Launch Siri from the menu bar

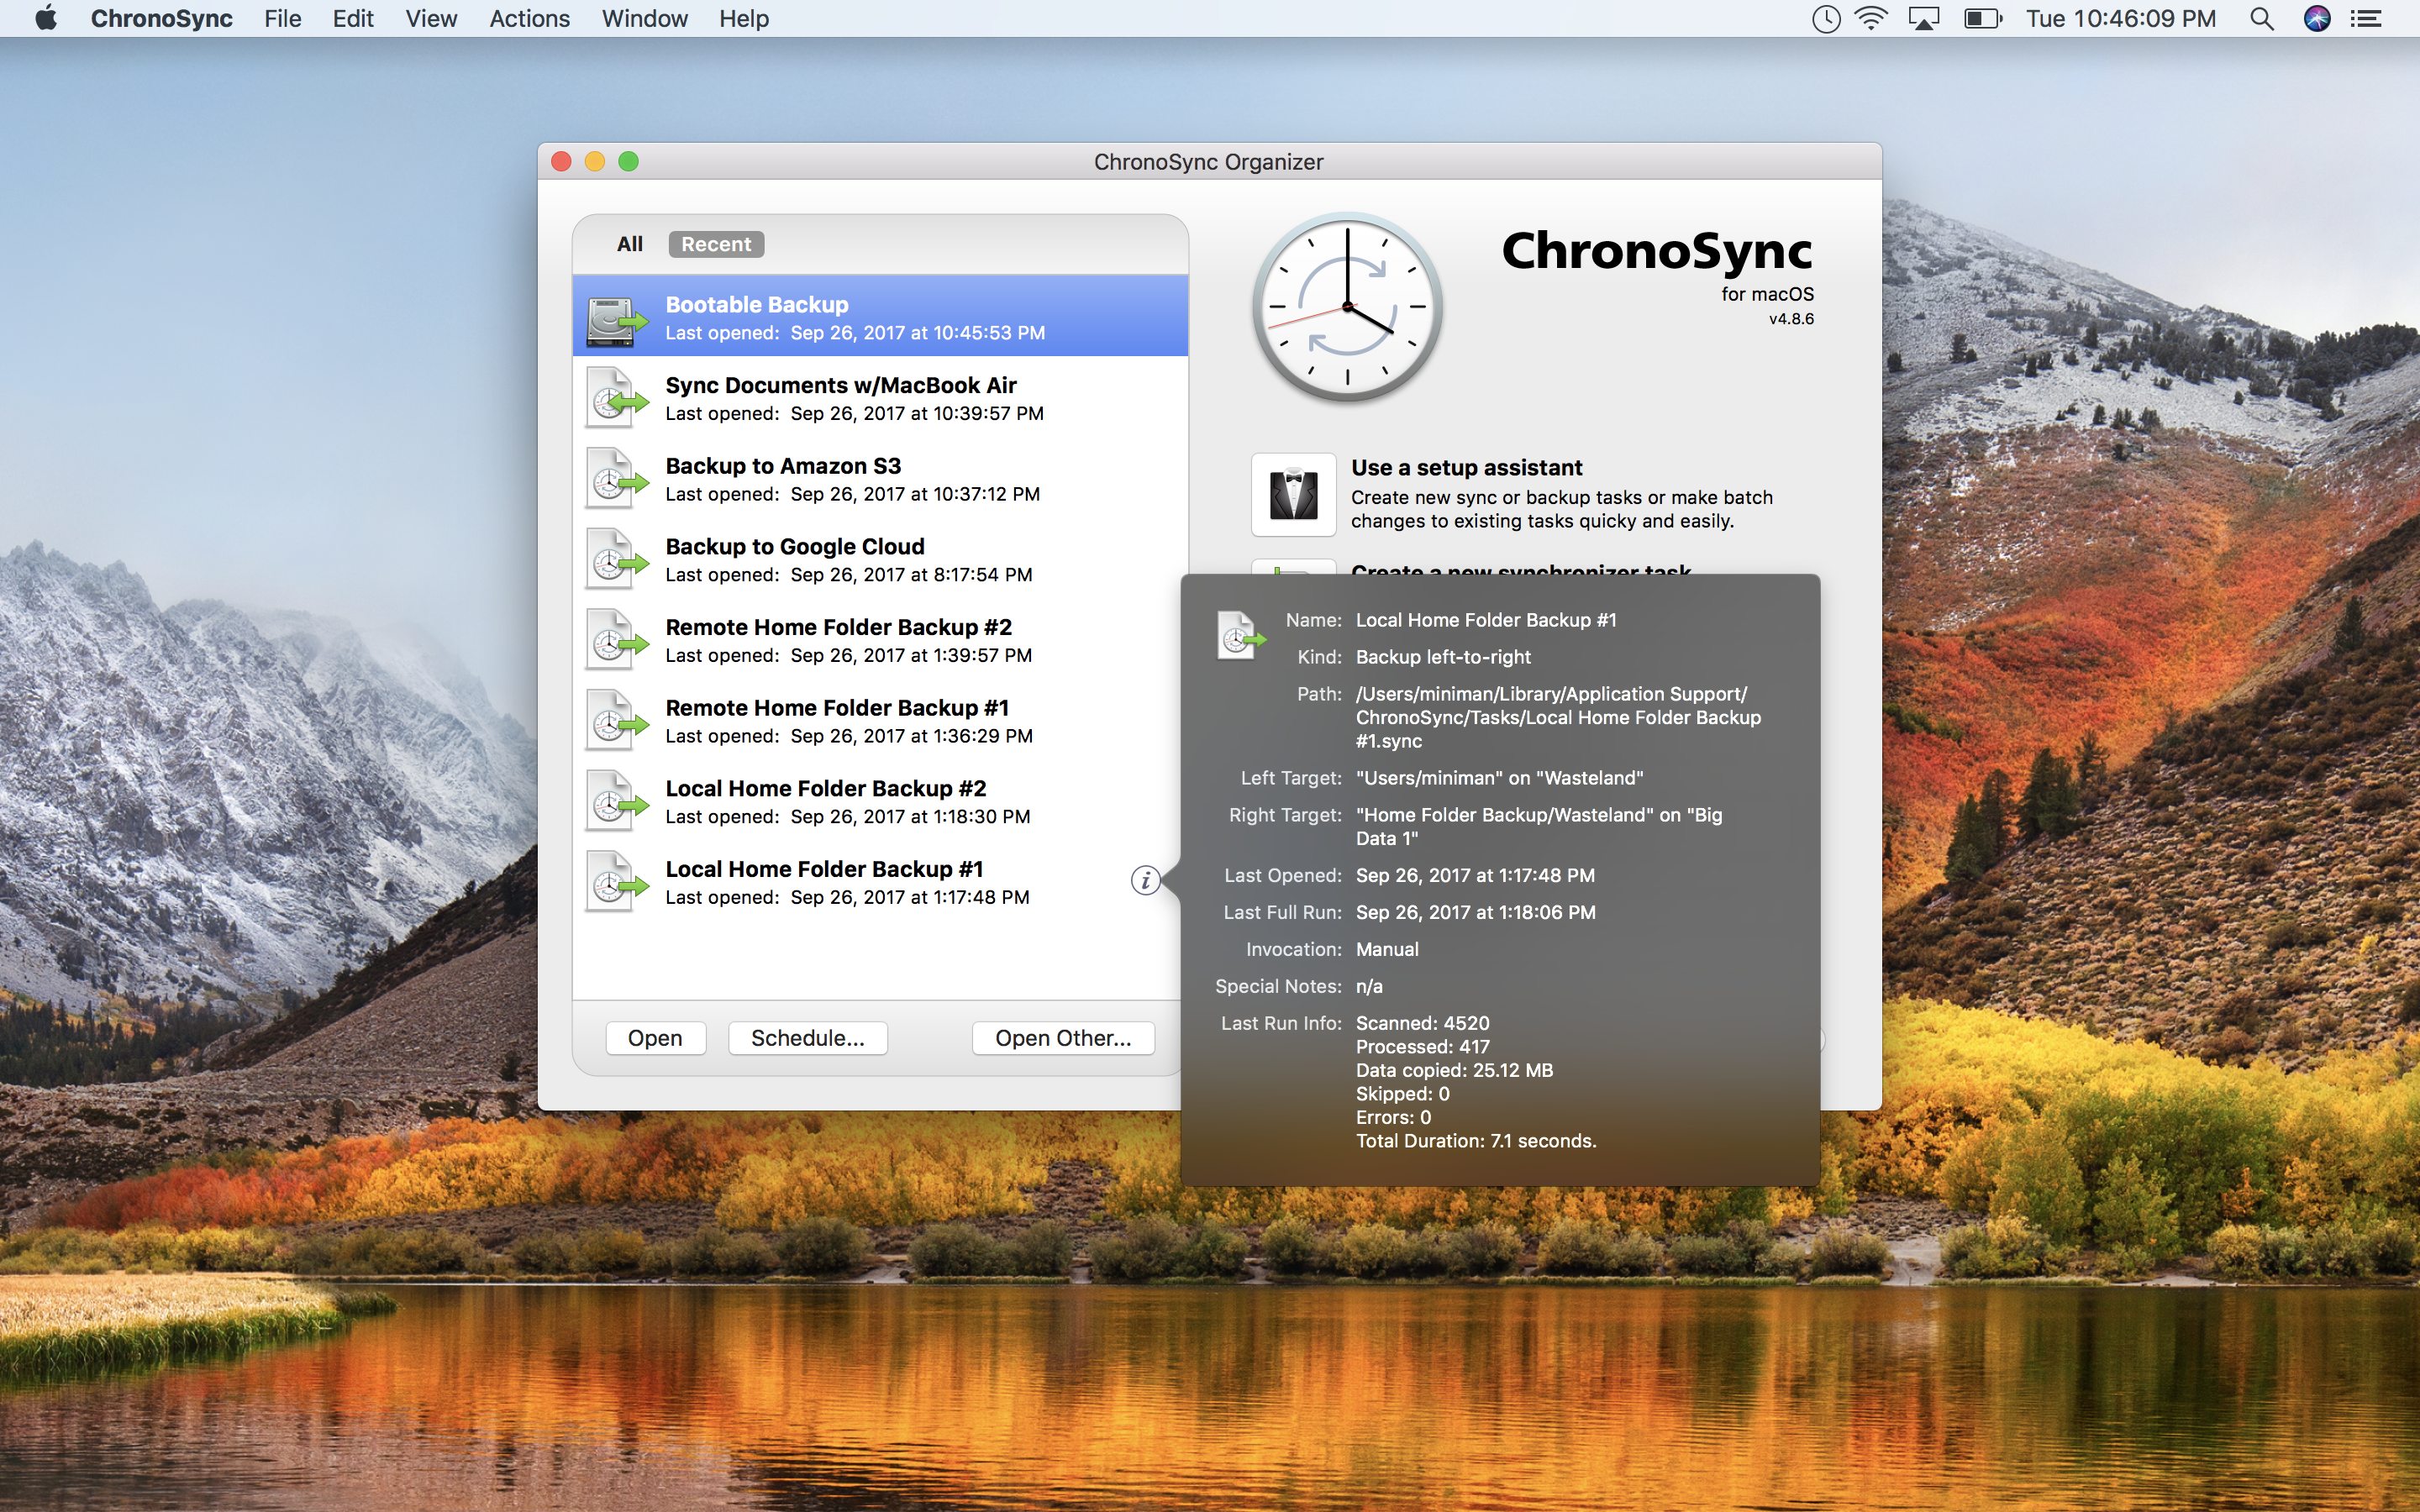click(2317, 18)
